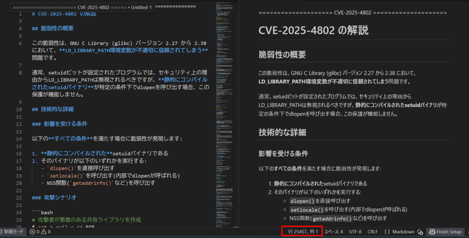Place cursor on heading '# CVE-2025-4802 の解説' in editor
Screen dimensions: 469x238
(x=64, y=14)
